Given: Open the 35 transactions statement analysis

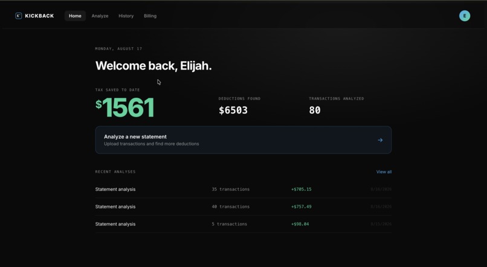Looking at the screenshot, I should (x=243, y=189).
